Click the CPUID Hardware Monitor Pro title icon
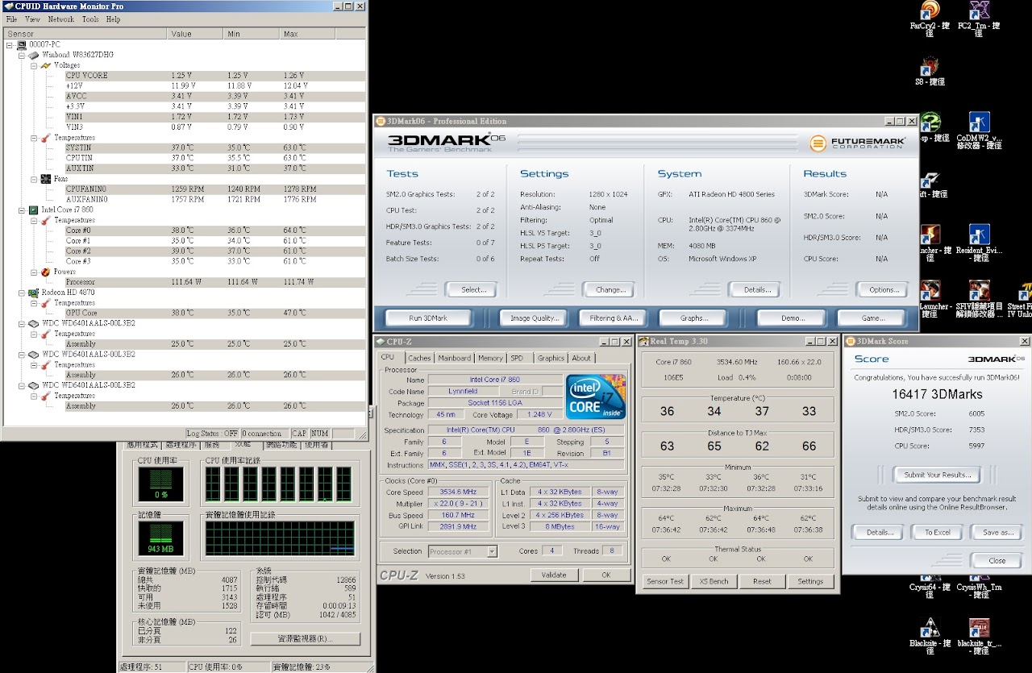Screen dimensions: 1032x673 click(x=8, y=6)
